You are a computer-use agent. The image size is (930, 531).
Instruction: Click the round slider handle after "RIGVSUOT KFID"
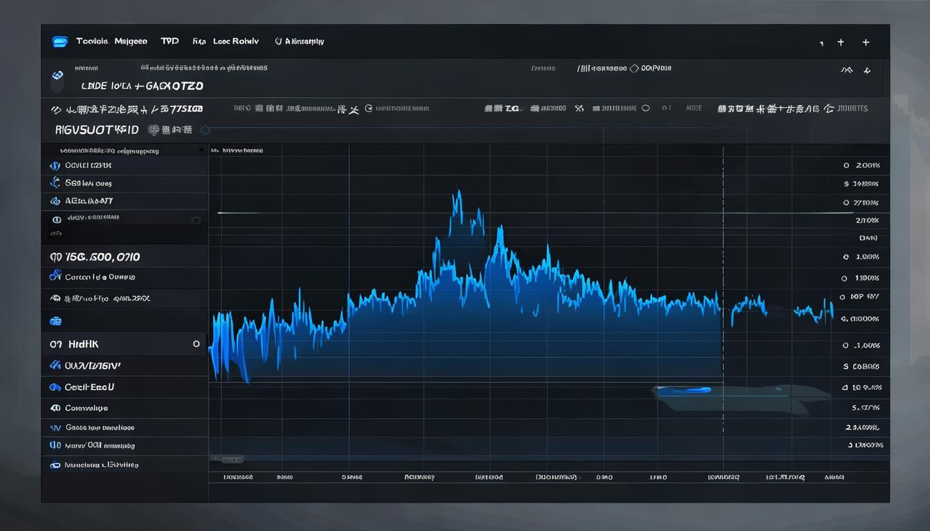(x=205, y=129)
